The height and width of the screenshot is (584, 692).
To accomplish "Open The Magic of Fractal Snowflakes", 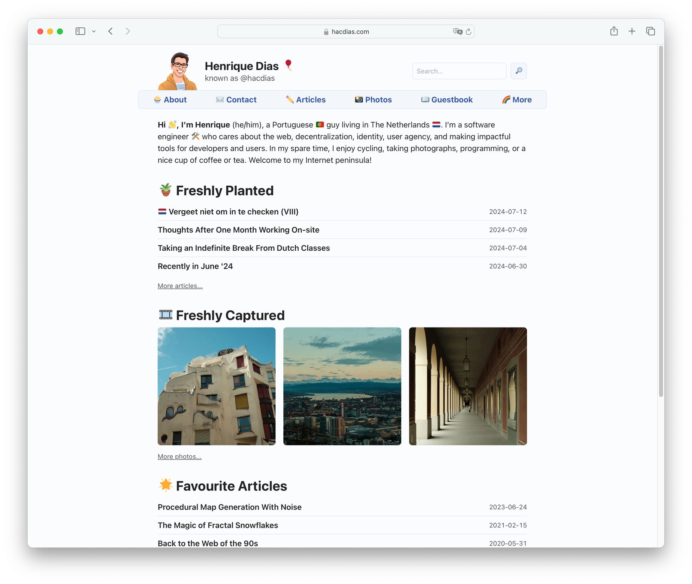I will pyautogui.click(x=218, y=525).
